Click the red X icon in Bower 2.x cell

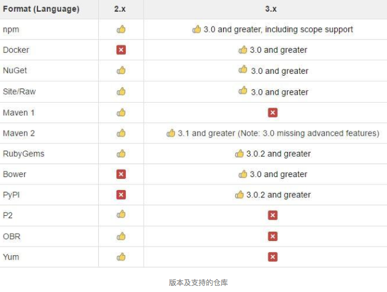(121, 174)
